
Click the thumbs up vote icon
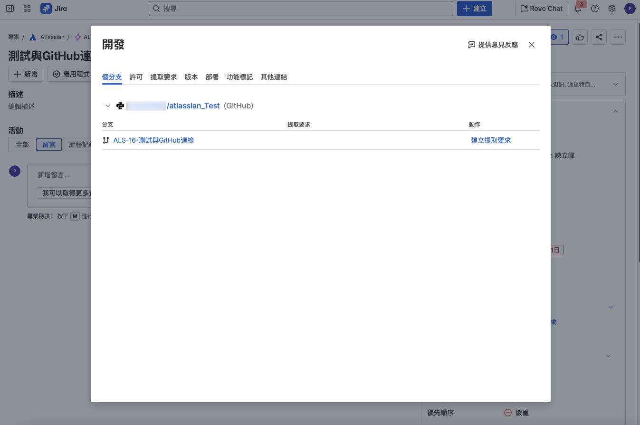(x=580, y=37)
